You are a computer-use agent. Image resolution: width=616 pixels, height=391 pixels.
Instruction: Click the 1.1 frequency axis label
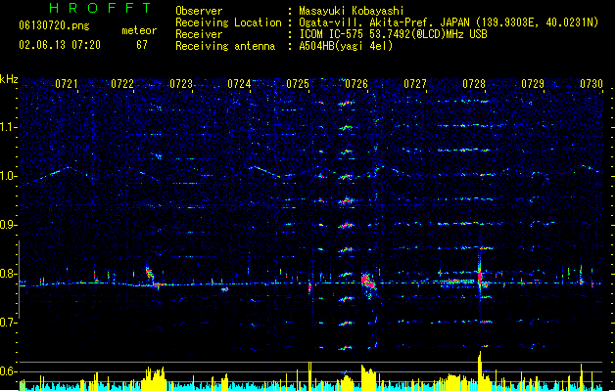[9, 127]
